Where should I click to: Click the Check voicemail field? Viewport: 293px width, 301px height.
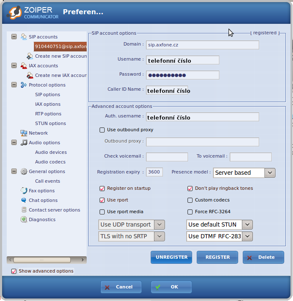coord(167,157)
